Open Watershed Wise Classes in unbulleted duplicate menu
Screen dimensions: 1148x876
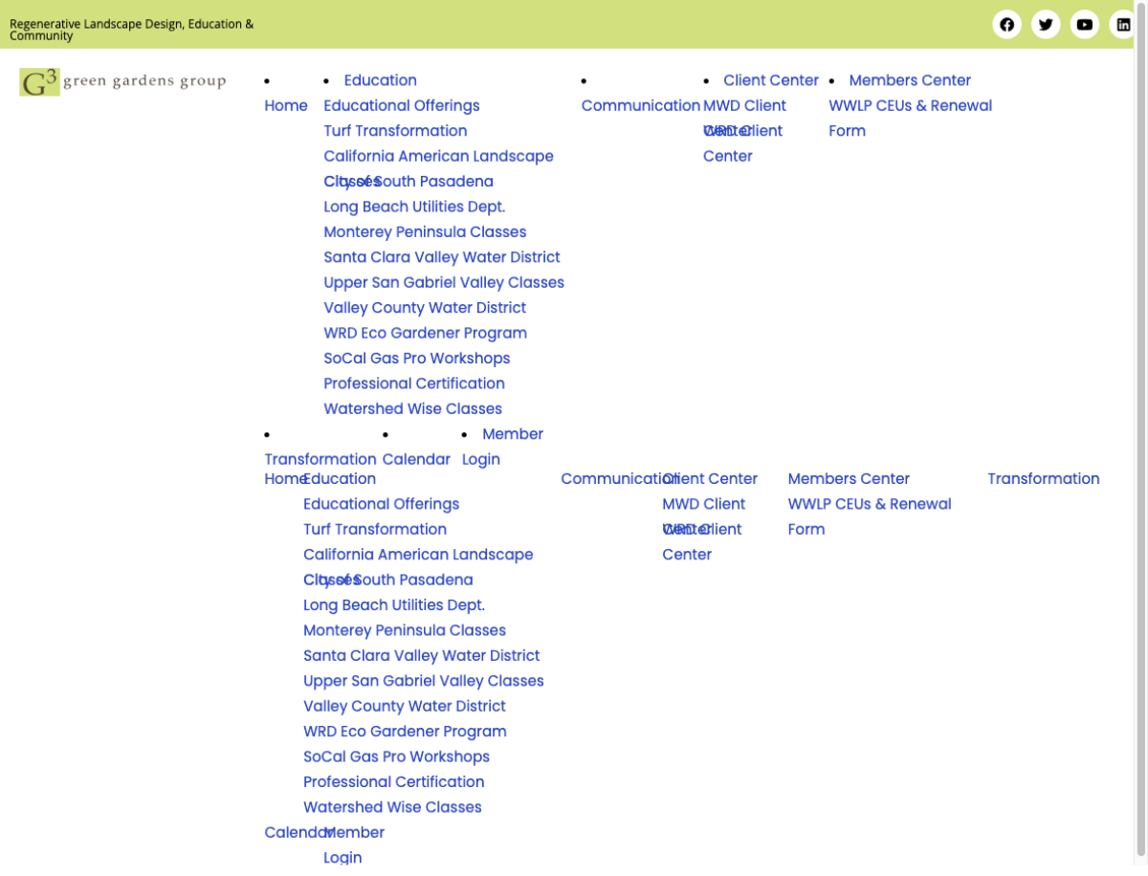coord(393,808)
